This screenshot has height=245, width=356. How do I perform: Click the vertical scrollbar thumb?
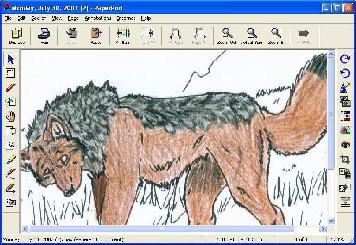pos(331,113)
